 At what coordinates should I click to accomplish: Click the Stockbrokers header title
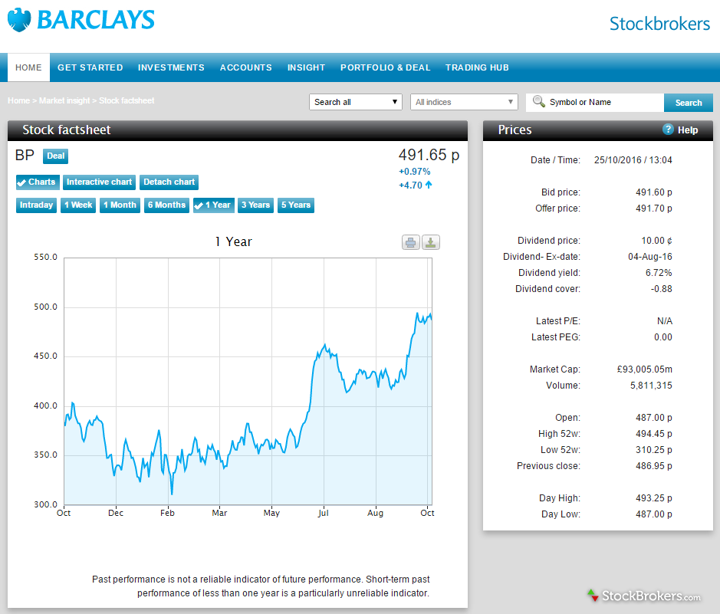coord(659,24)
